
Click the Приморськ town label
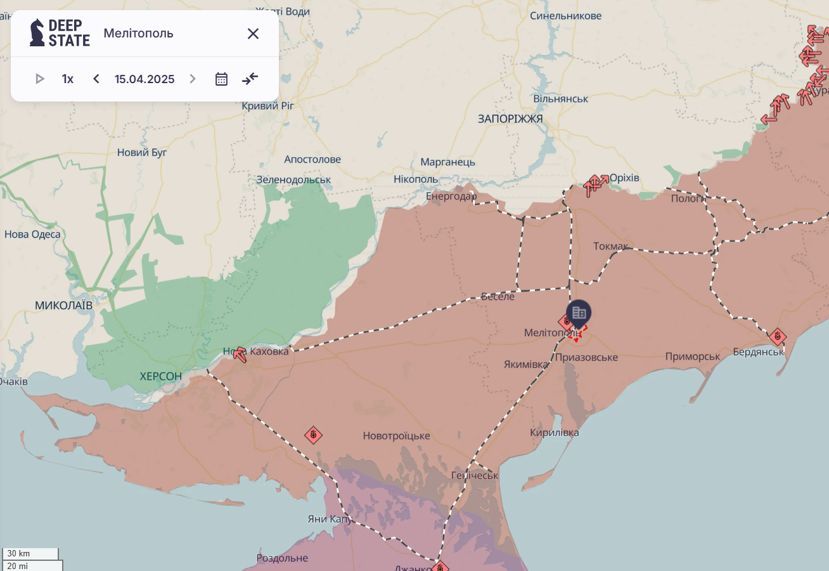693,357
